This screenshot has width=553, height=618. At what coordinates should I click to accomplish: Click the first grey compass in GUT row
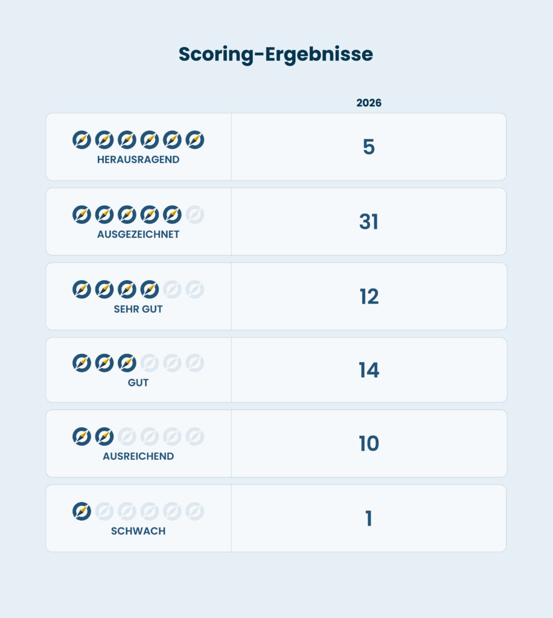tap(149, 363)
